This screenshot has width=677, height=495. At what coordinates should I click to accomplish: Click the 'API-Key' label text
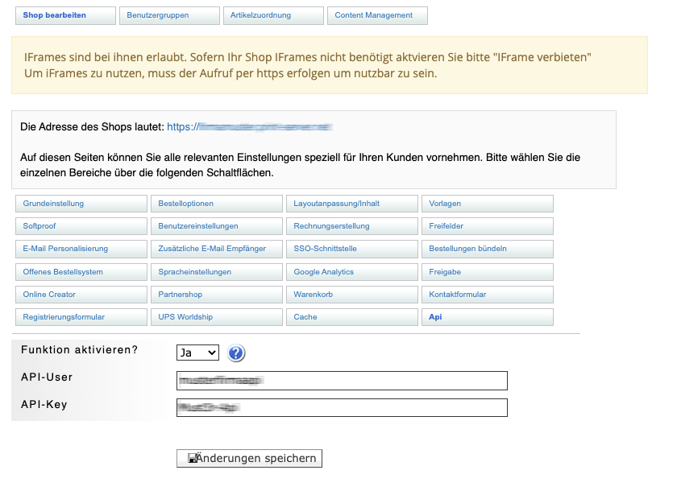click(44, 405)
